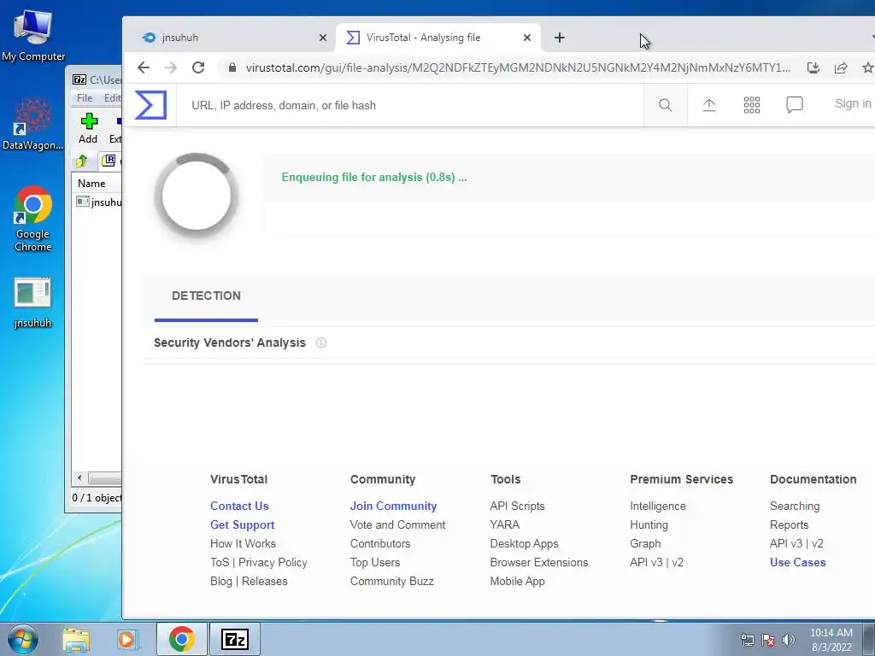The image size is (875, 656).
Task: Open the Contact Us link
Action: (x=239, y=506)
